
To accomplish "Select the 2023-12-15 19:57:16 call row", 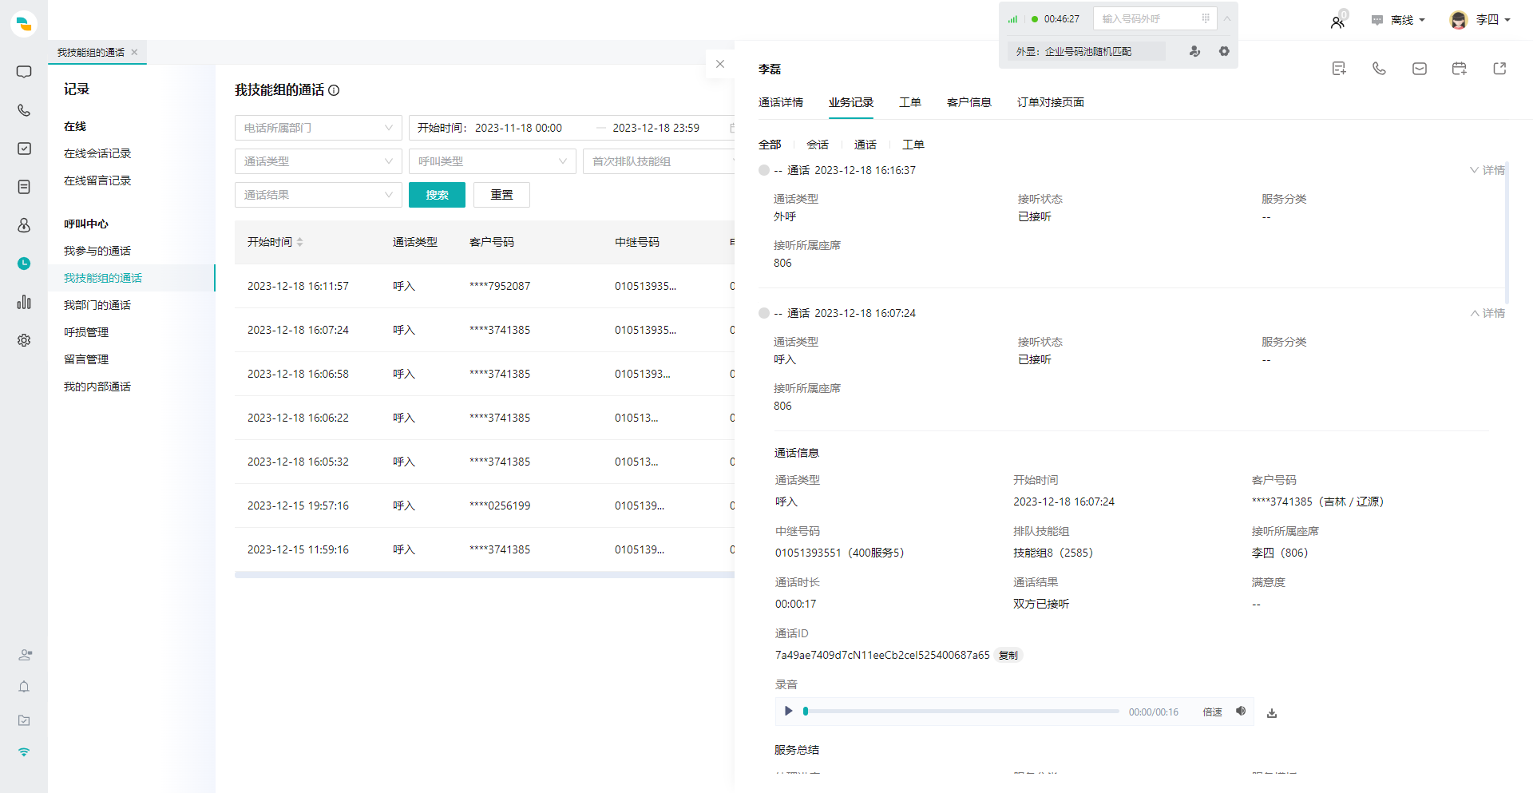I will point(485,506).
